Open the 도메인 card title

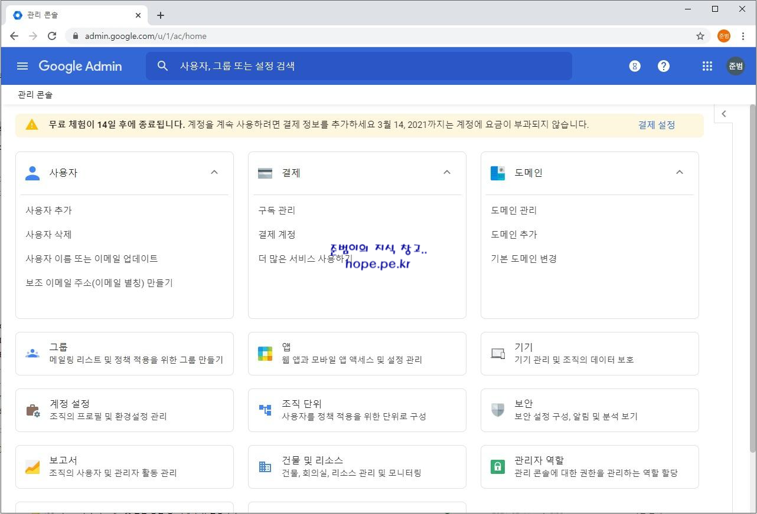point(528,173)
